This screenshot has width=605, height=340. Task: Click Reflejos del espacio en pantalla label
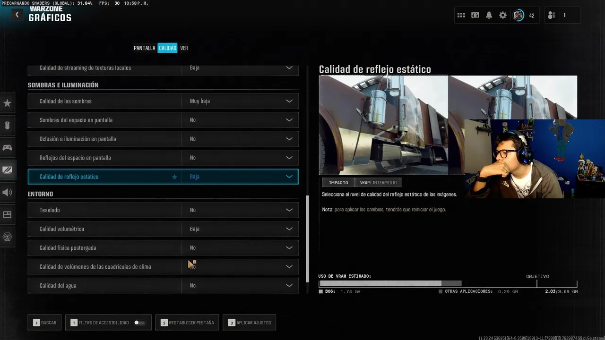click(75, 158)
